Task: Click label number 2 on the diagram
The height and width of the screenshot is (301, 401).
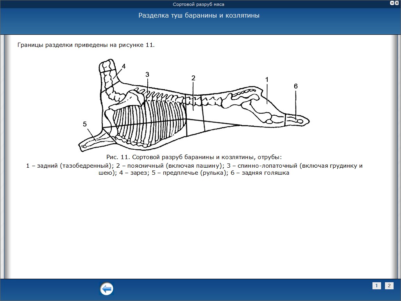Action: pyautogui.click(x=193, y=78)
